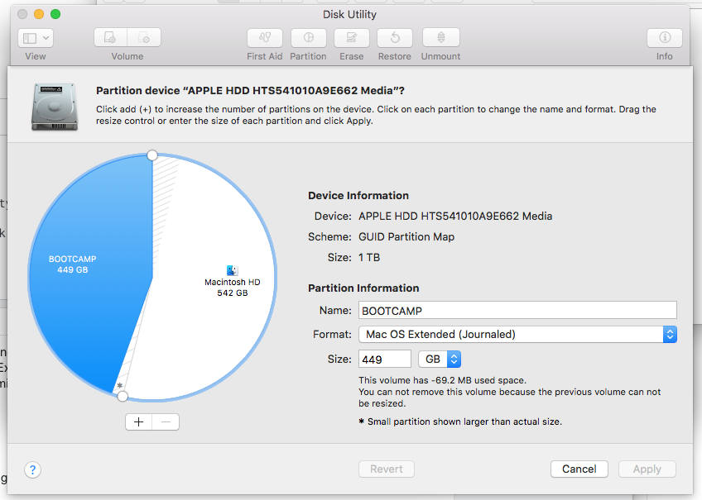
Task: Click the add Volume toolbar icon
Action: pyautogui.click(x=111, y=37)
